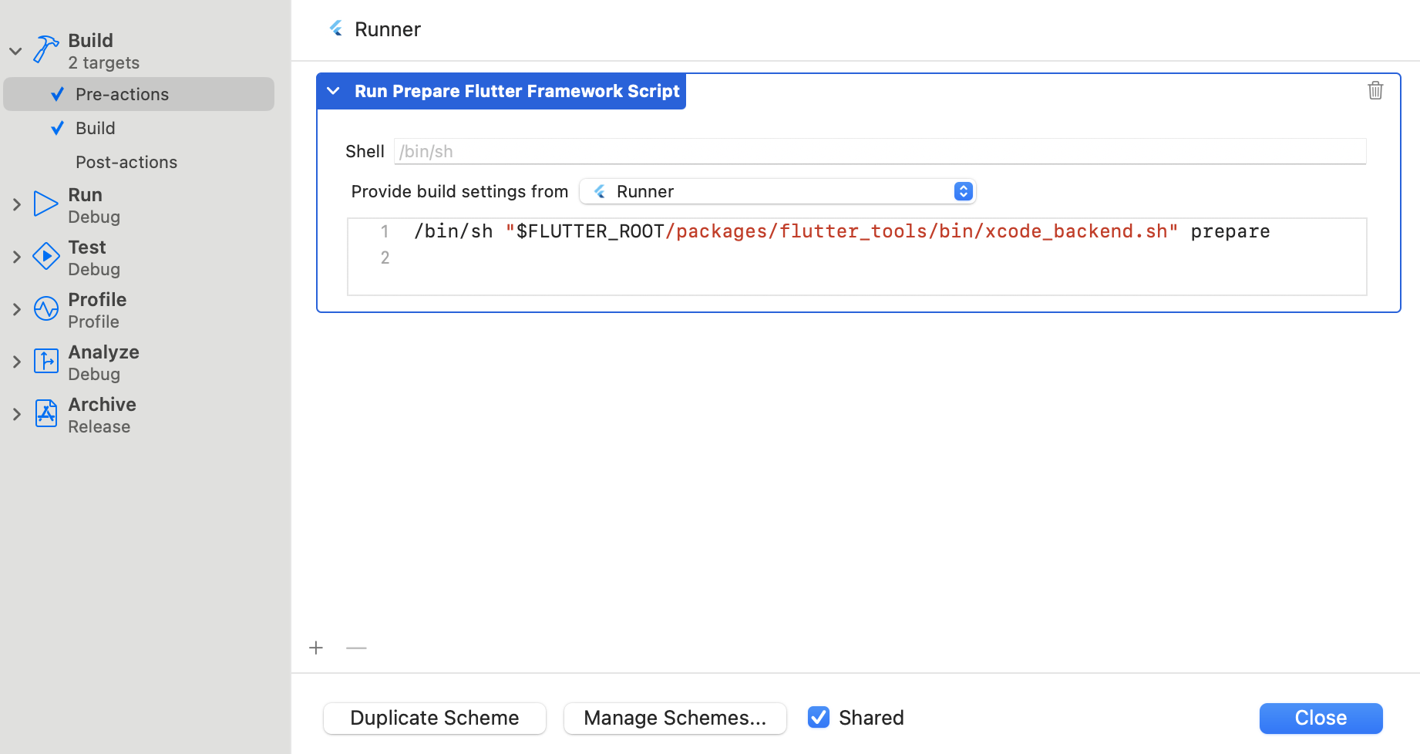Click the Duplicate Scheme button
This screenshot has height=754, width=1420.
[434, 718]
